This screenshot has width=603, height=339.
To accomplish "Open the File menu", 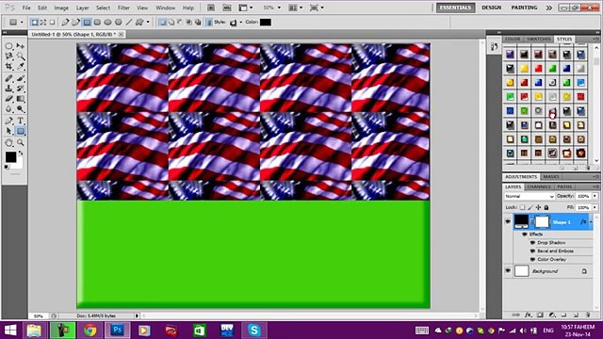I will [26, 8].
